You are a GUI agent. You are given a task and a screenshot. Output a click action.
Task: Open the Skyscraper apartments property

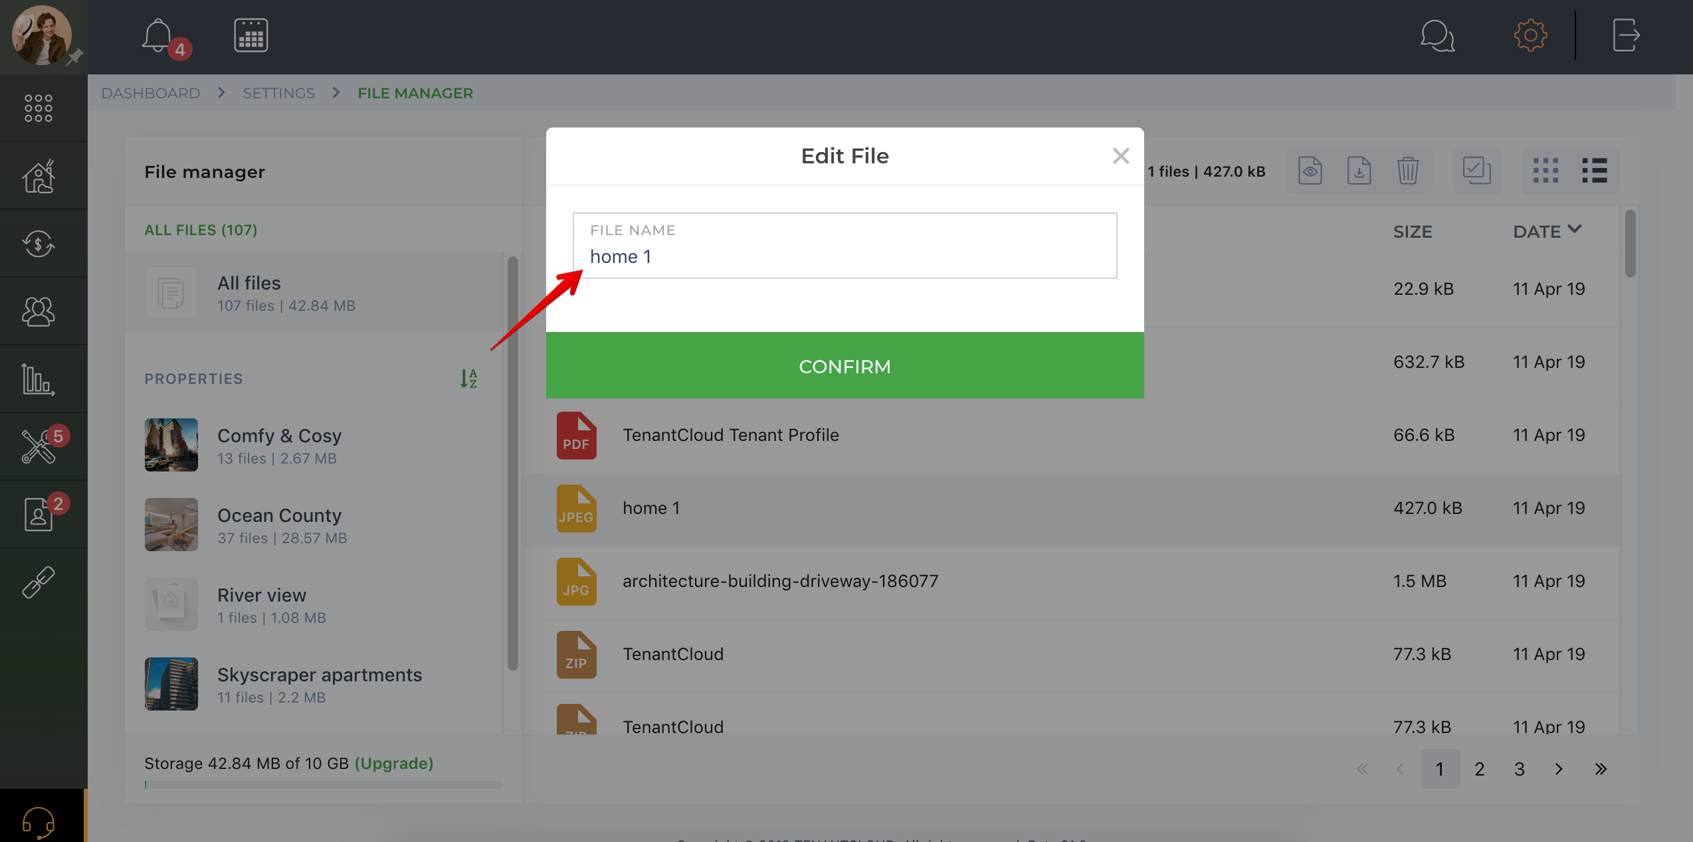tap(314, 684)
